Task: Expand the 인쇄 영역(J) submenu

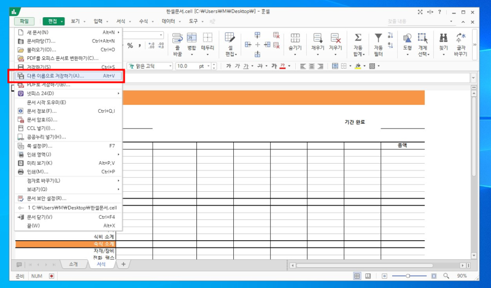Action: (118, 154)
